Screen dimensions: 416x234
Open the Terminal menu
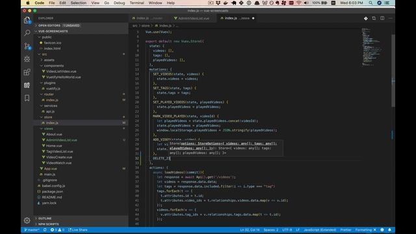point(136,3)
